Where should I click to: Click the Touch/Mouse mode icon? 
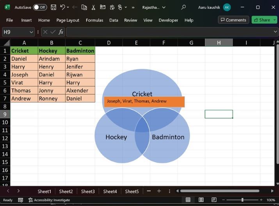(x=120, y=7)
